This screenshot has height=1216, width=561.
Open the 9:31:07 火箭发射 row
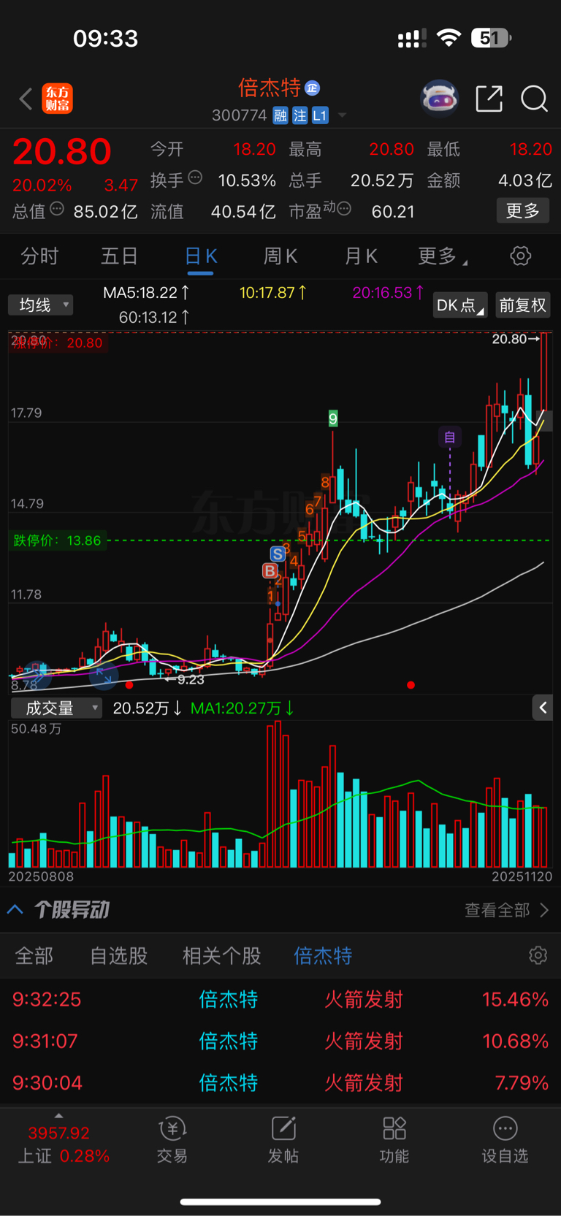click(x=280, y=1041)
